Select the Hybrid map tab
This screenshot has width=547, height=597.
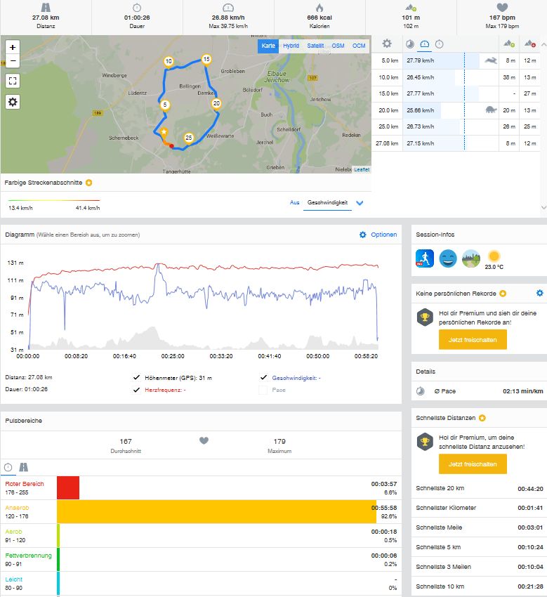(291, 46)
